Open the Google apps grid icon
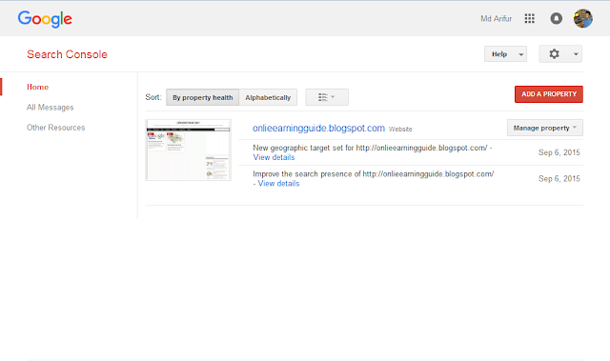Viewport: 610px width, 361px height. (x=529, y=18)
